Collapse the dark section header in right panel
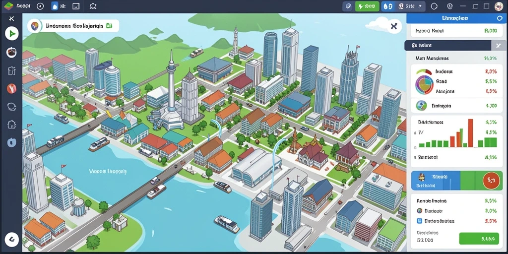This screenshot has width=508, height=254. click(x=454, y=46)
